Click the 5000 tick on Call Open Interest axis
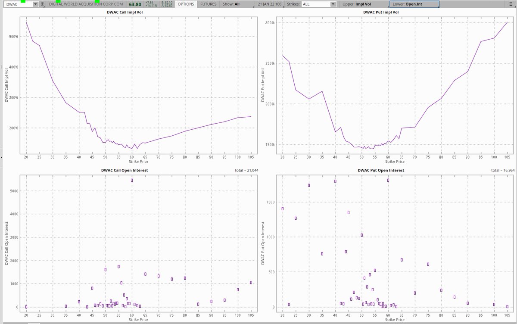The width and height of the screenshot is (517, 324). (14, 190)
